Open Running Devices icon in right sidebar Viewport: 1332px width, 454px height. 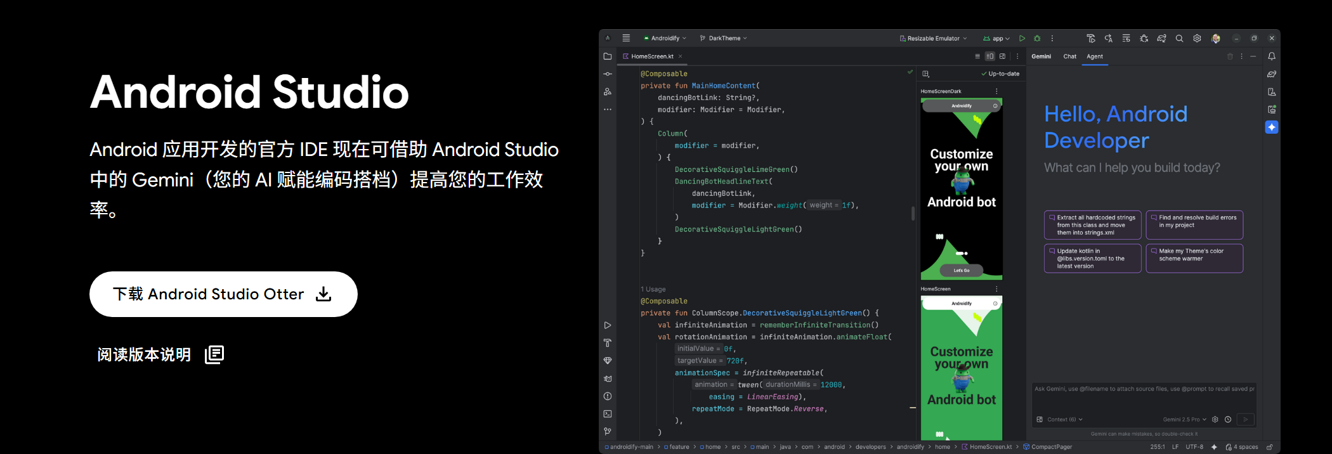coord(1272,109)
